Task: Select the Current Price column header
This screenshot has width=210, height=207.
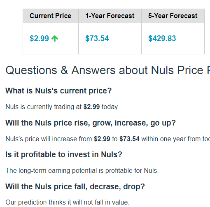Action: click(x=51, y=16)
